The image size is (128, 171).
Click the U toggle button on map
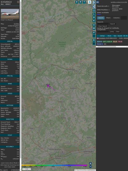pos(77,2)
